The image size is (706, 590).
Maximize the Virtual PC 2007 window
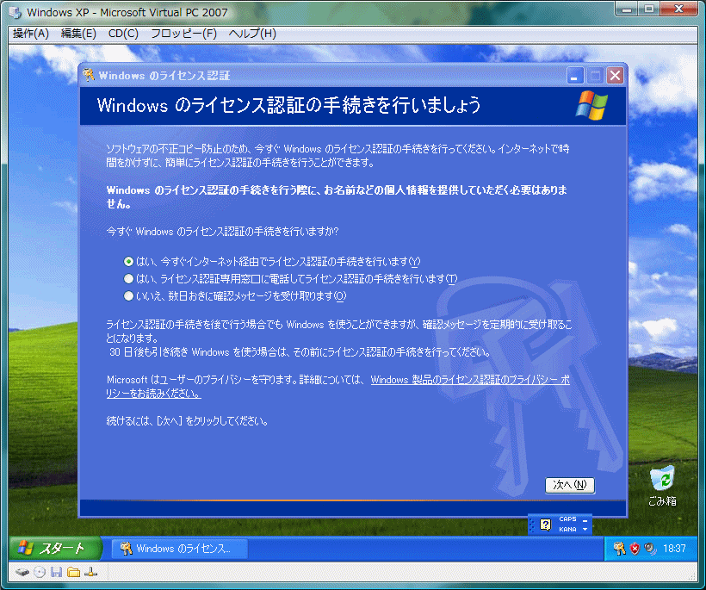tap(649, 9)
